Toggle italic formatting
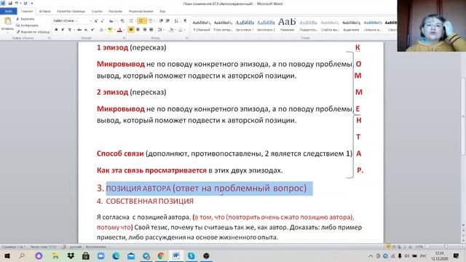The height and width of the screenshot is (262, 466). click(63, 30)
